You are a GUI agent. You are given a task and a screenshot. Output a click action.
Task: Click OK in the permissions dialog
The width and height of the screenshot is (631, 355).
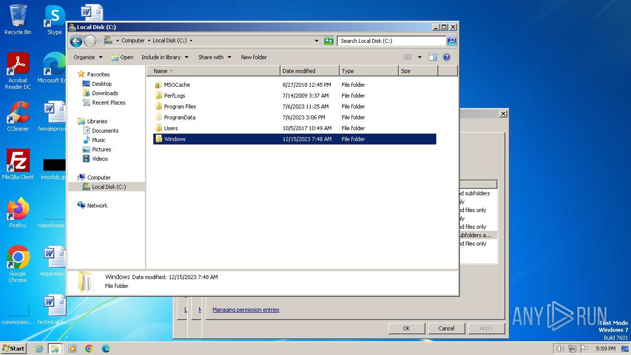(406, 328)
